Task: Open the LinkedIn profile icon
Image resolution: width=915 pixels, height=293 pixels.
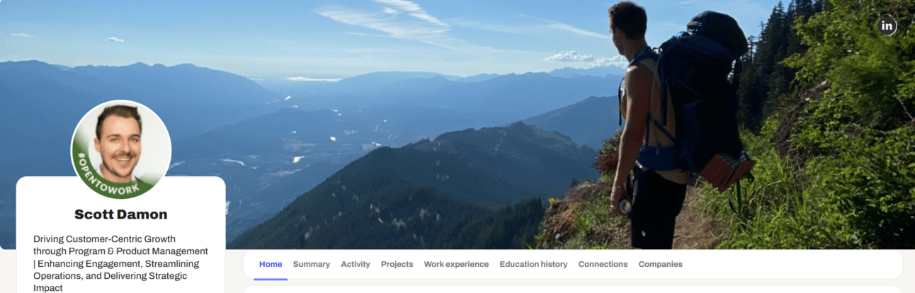Action: (x=887, y=26)
